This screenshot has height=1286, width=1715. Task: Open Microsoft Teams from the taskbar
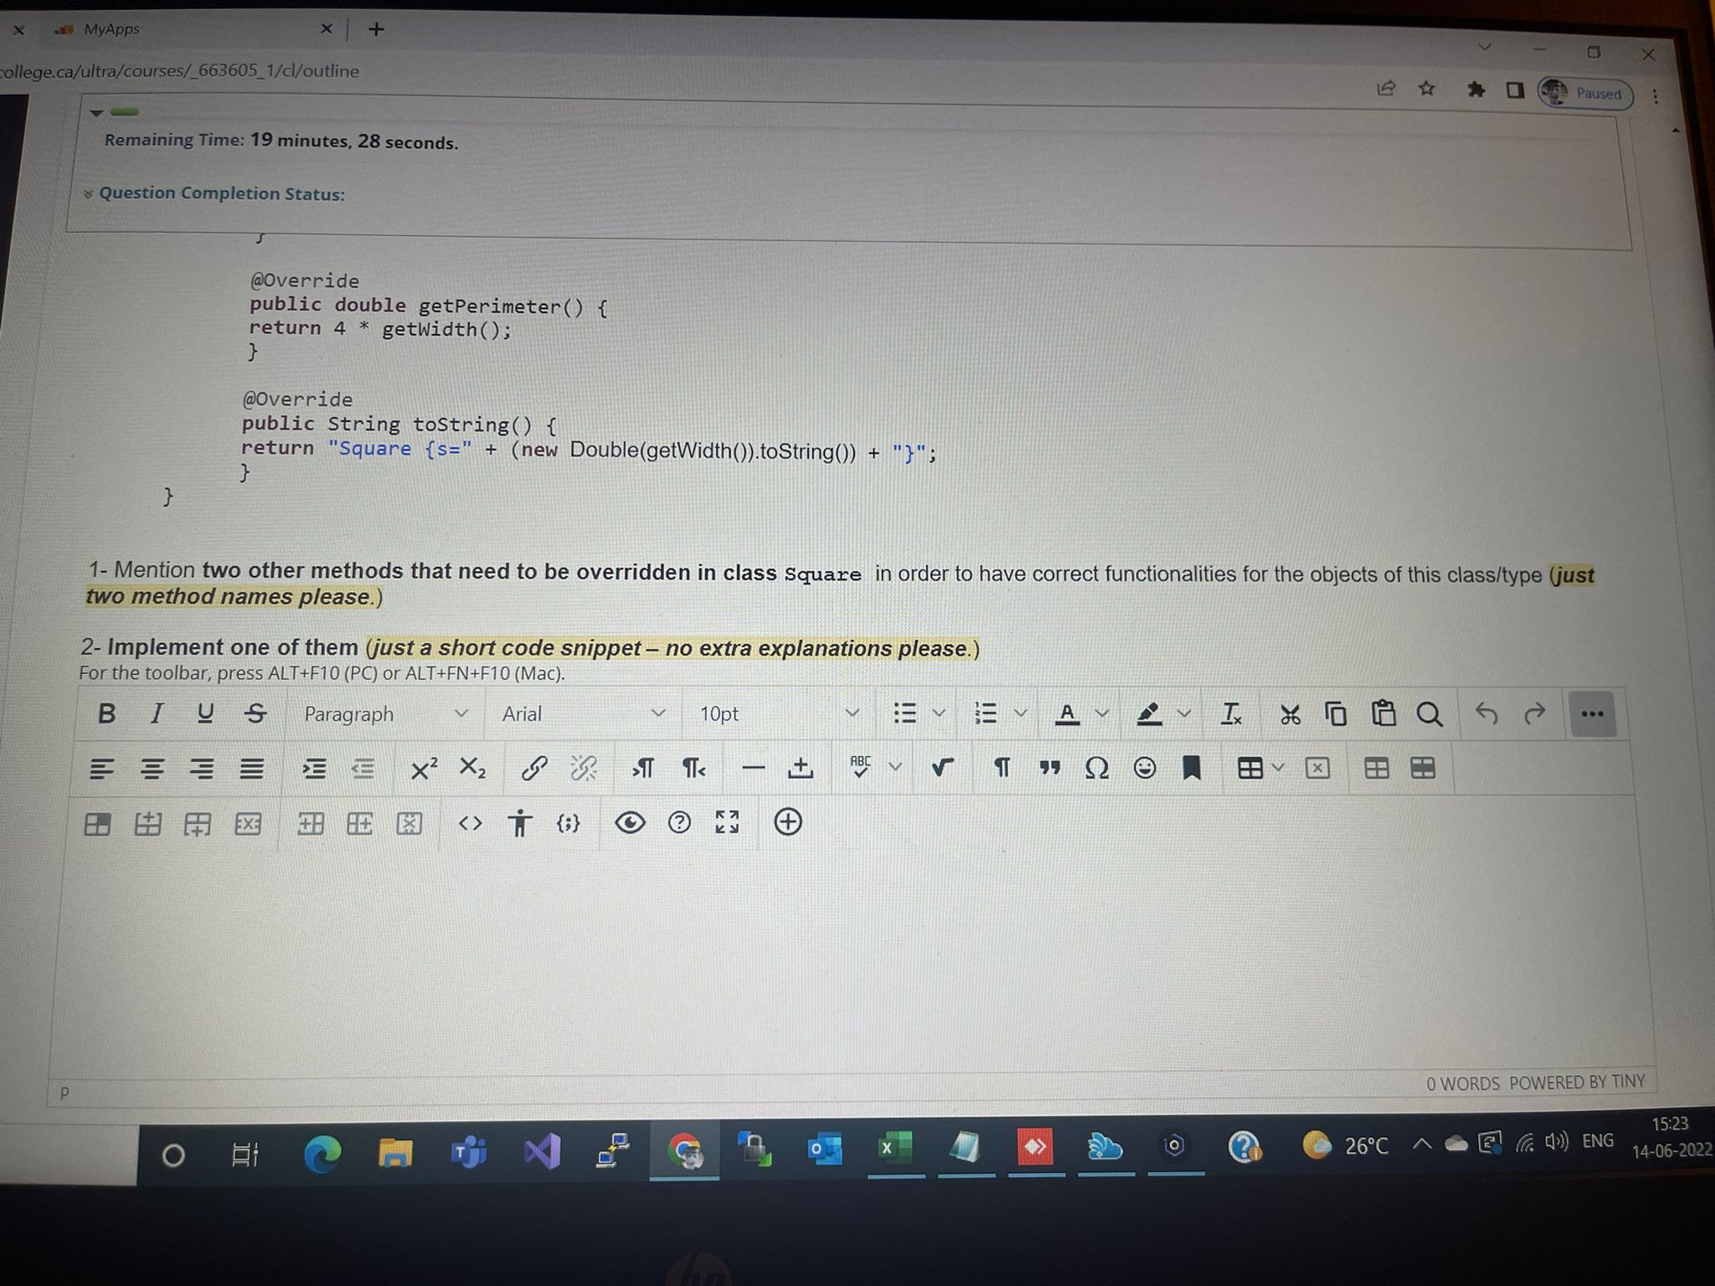point(469,1154)
